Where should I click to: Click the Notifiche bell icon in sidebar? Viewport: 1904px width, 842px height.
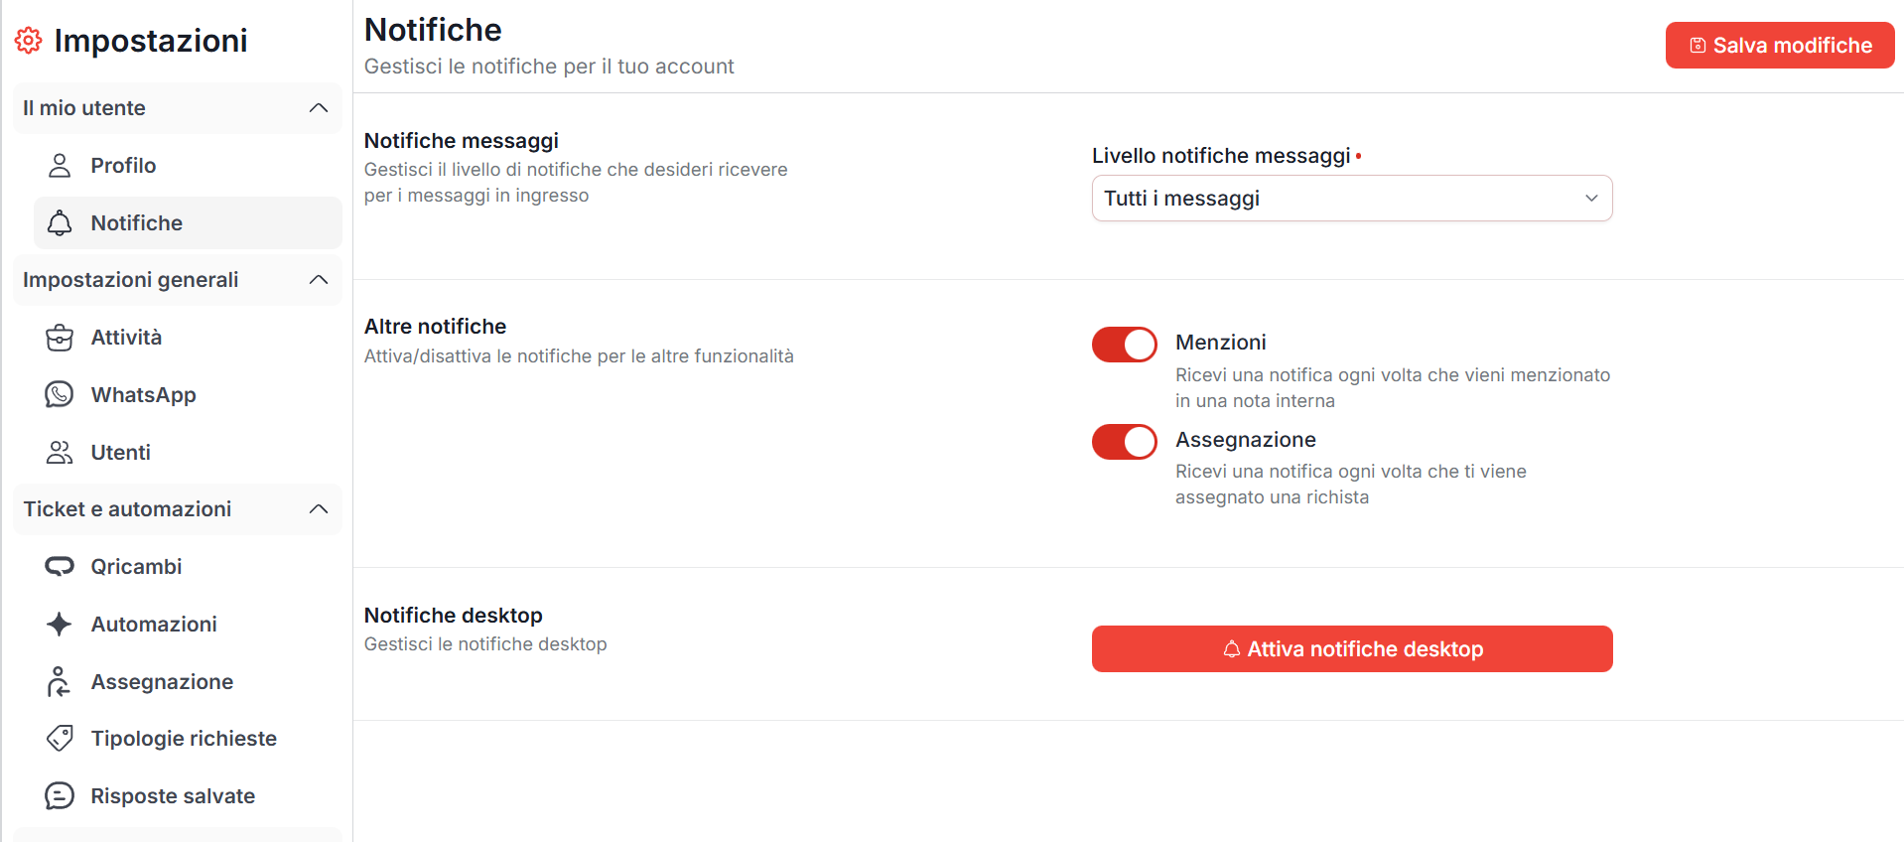click(60, 223)
